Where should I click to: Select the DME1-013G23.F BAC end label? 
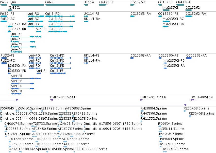click(63, 97)
